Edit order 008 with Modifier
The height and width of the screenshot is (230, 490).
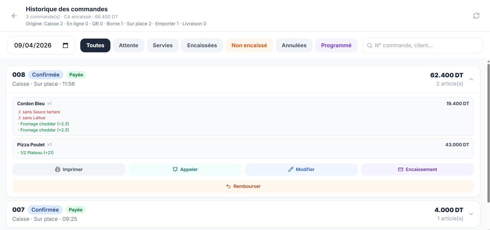tap(301, 170)
